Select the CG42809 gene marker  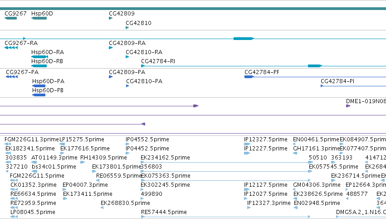pos(111,18)
